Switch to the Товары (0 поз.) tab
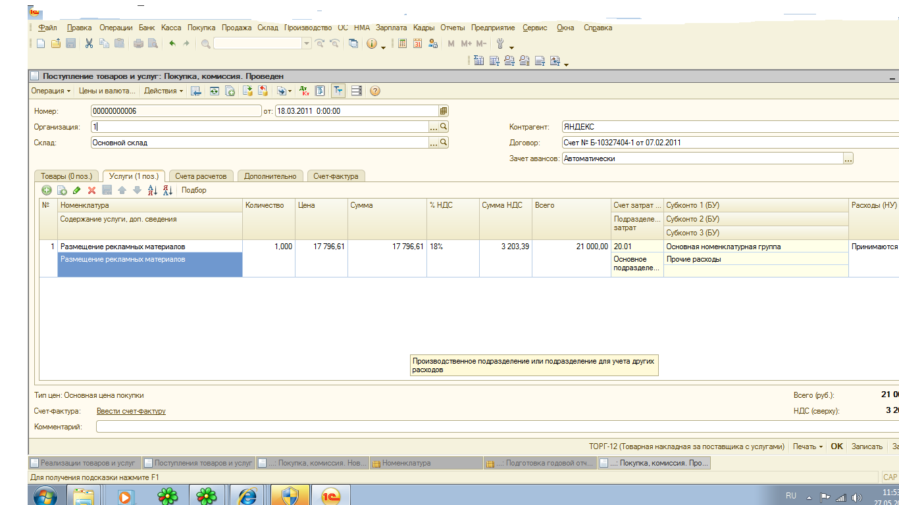Screen dimensions: 899x505 pos(67,176)
